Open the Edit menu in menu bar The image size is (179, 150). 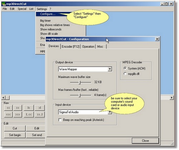pos(12,9)
